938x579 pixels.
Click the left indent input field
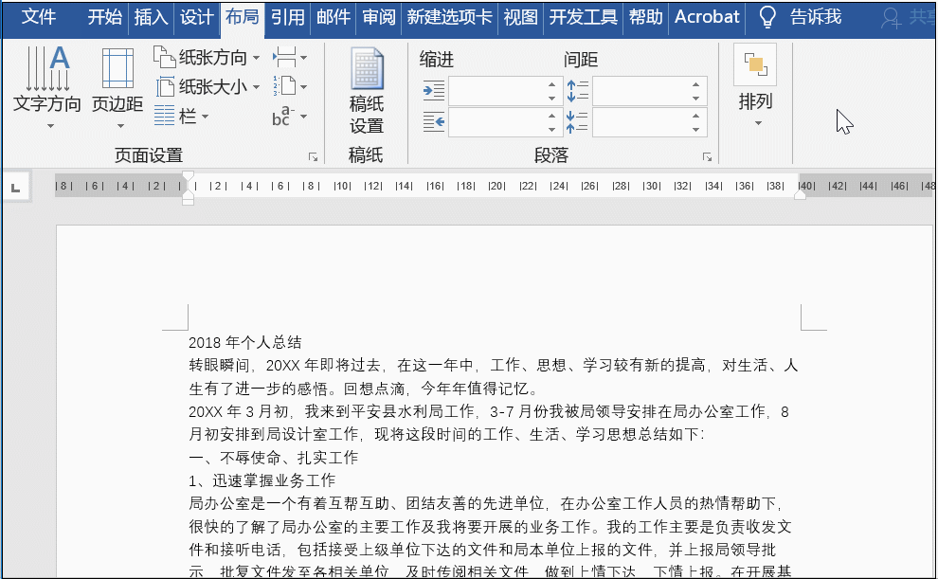point(496,91)
